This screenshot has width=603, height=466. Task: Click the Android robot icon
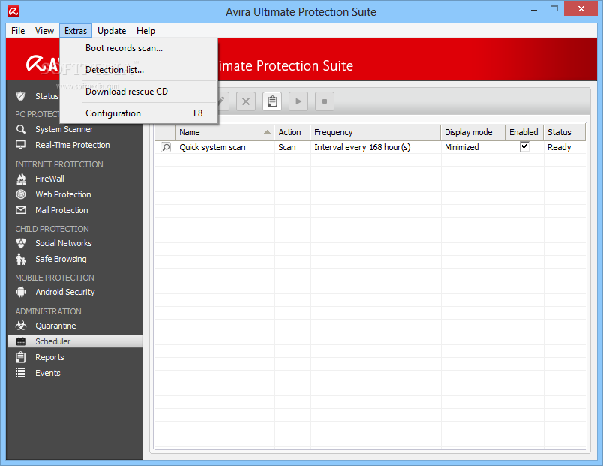click(21, 292)
